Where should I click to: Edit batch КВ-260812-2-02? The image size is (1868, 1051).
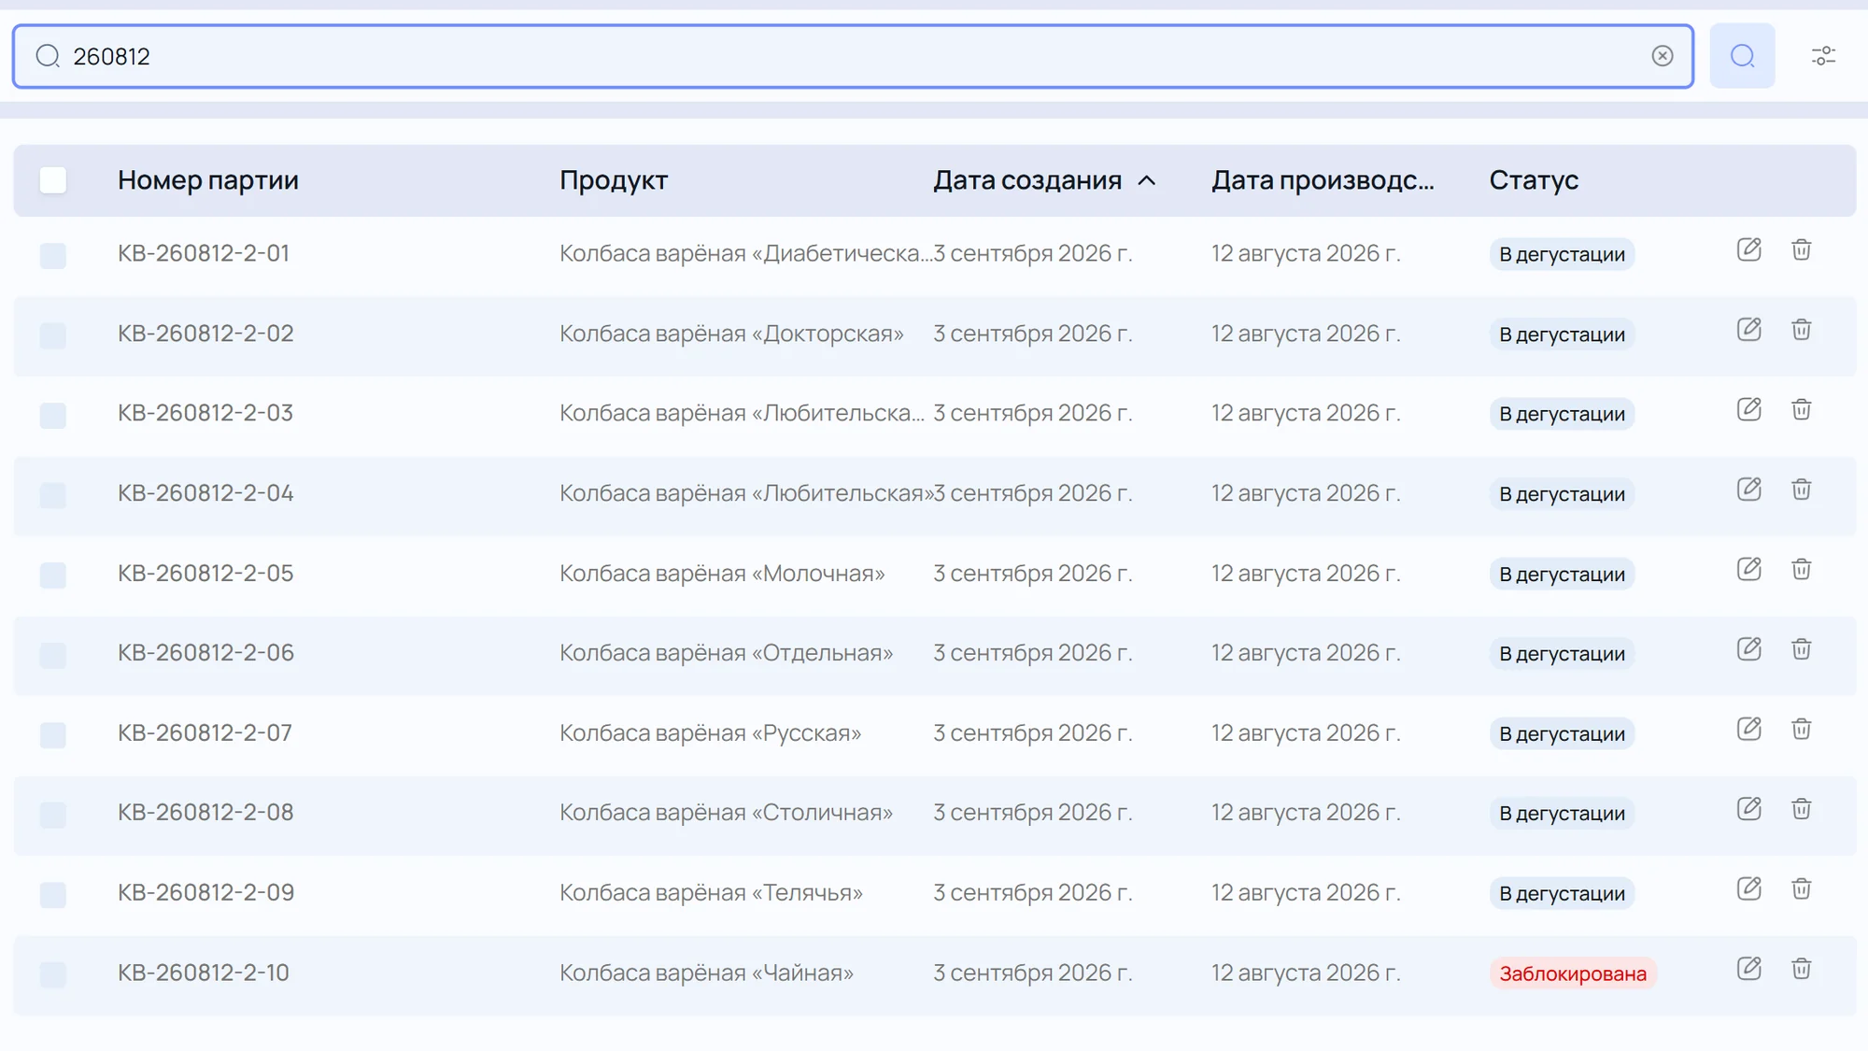(x=1748, y=330)
